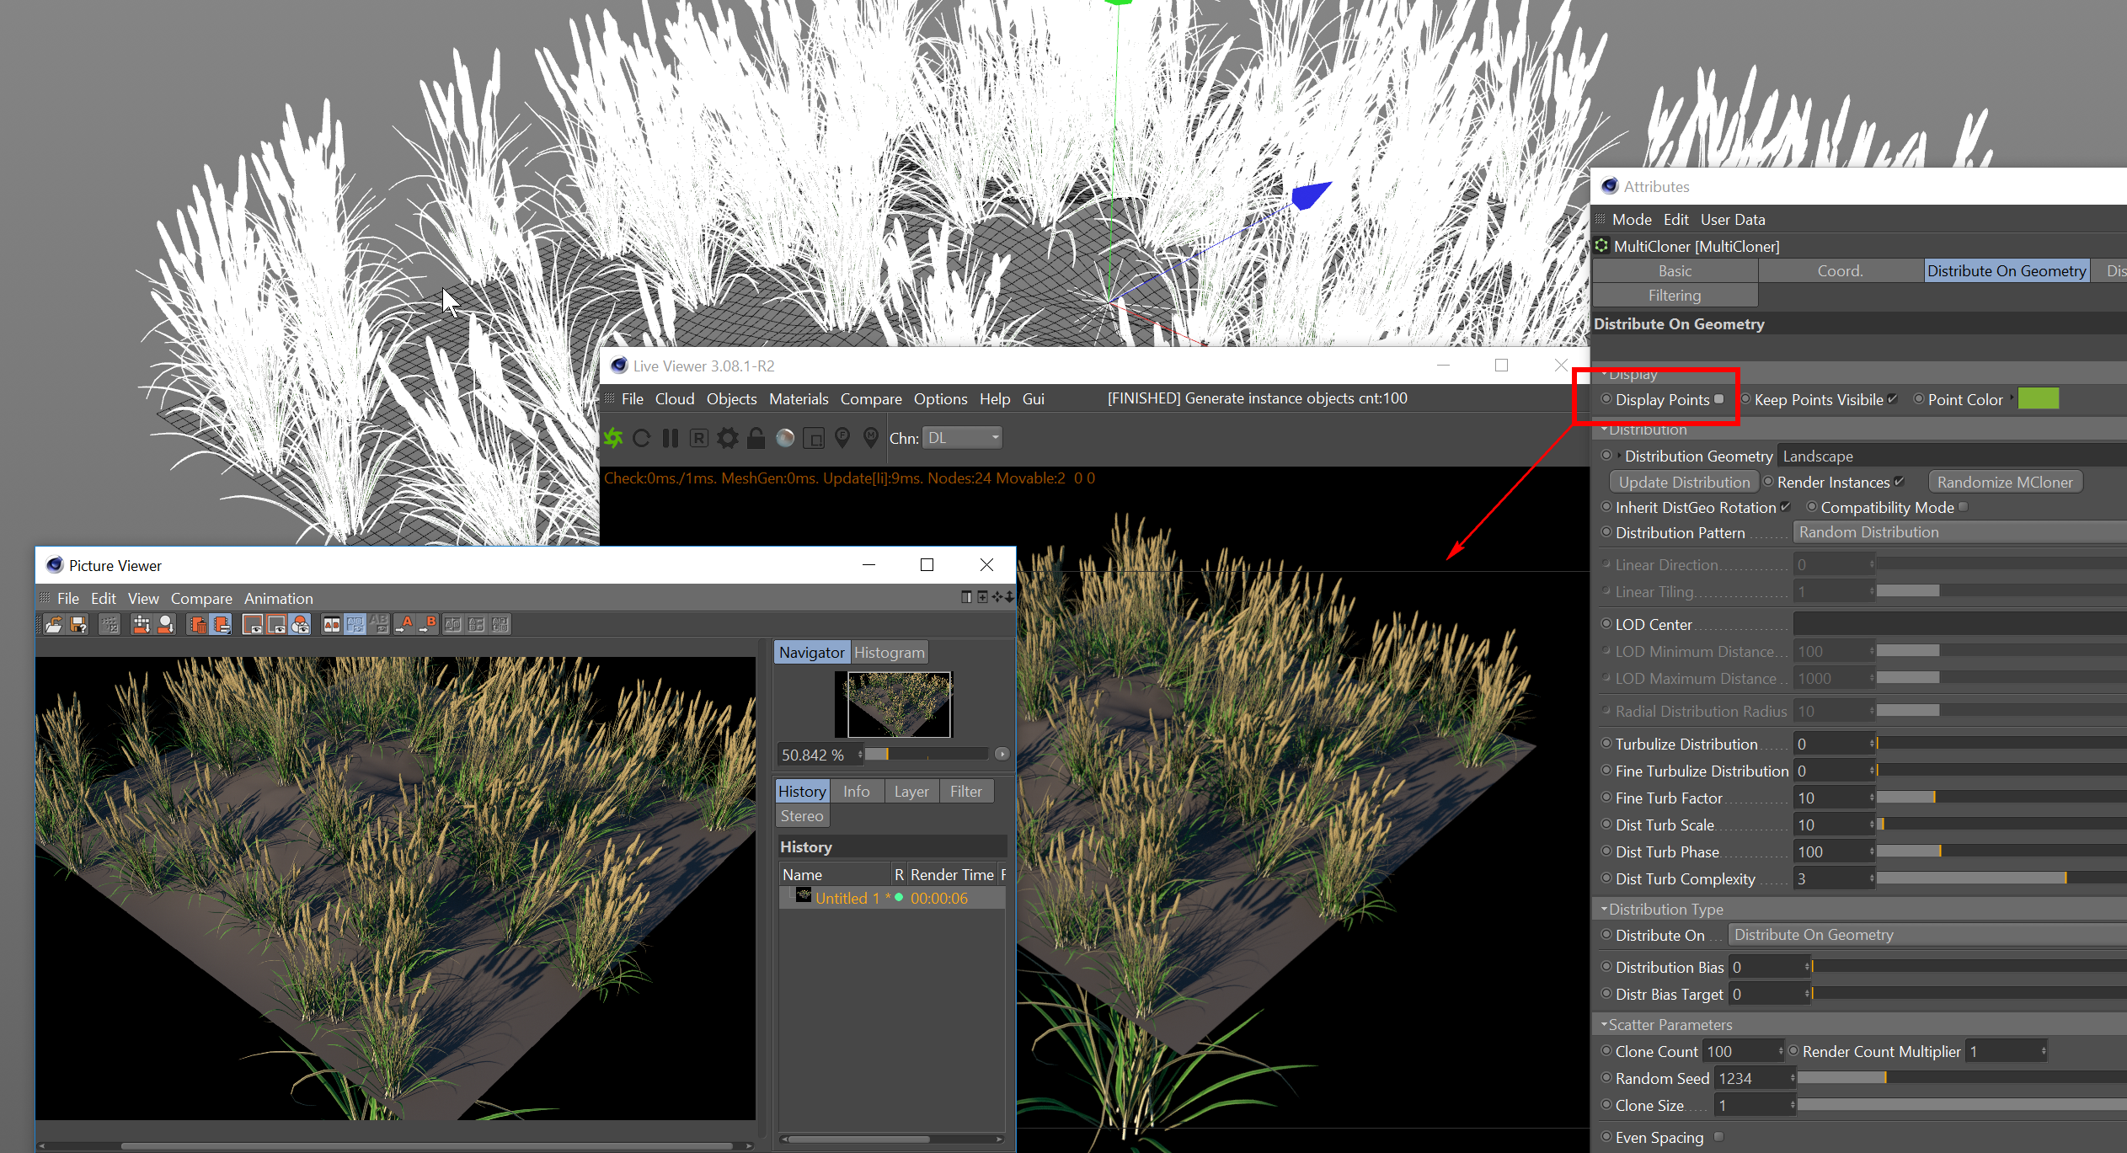Image resolution: width=2127 pixels, height=1153 pixels.
Task: Click the Set as A comparison icon
Action: (405, 624)
